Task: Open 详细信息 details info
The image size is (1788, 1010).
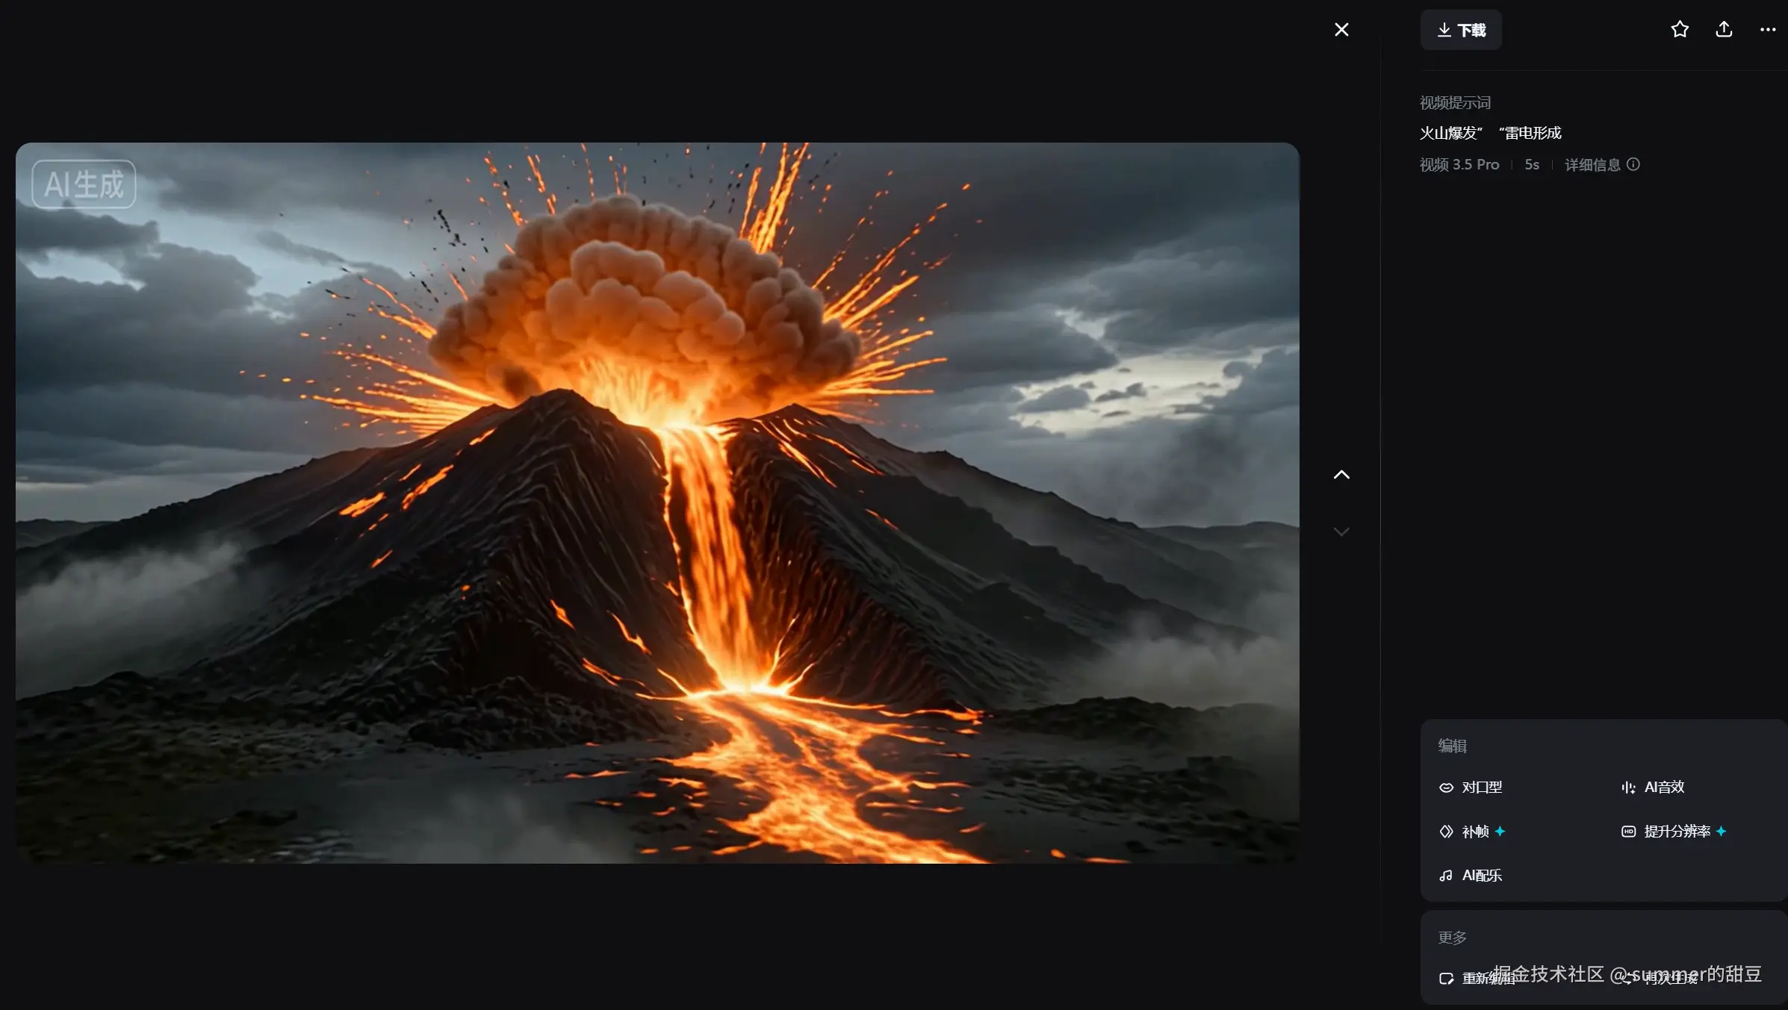Action: [x=1592, y=165]
